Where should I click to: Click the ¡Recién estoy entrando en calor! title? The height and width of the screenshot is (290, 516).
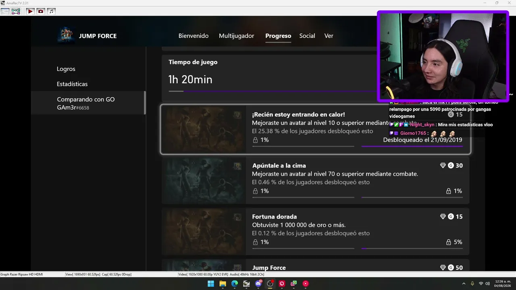pos(298,114)
